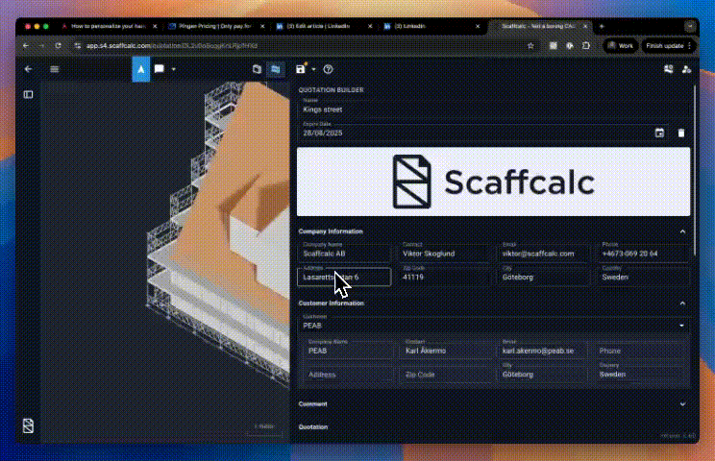
Task: Switch to the Pingen Pricing browser tab
Action: [213, 26]
